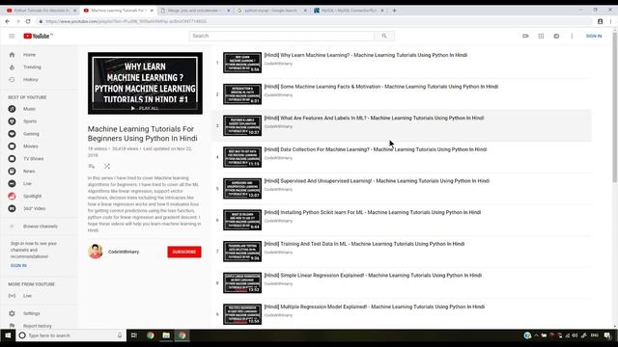Screen dimensions: 618x347
Task: Open thumbnail of Some Machine Learning Facts video
Action: click(x=242, y=94)
